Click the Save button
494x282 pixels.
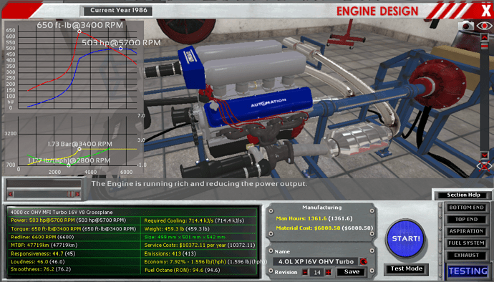pos(352,272)
